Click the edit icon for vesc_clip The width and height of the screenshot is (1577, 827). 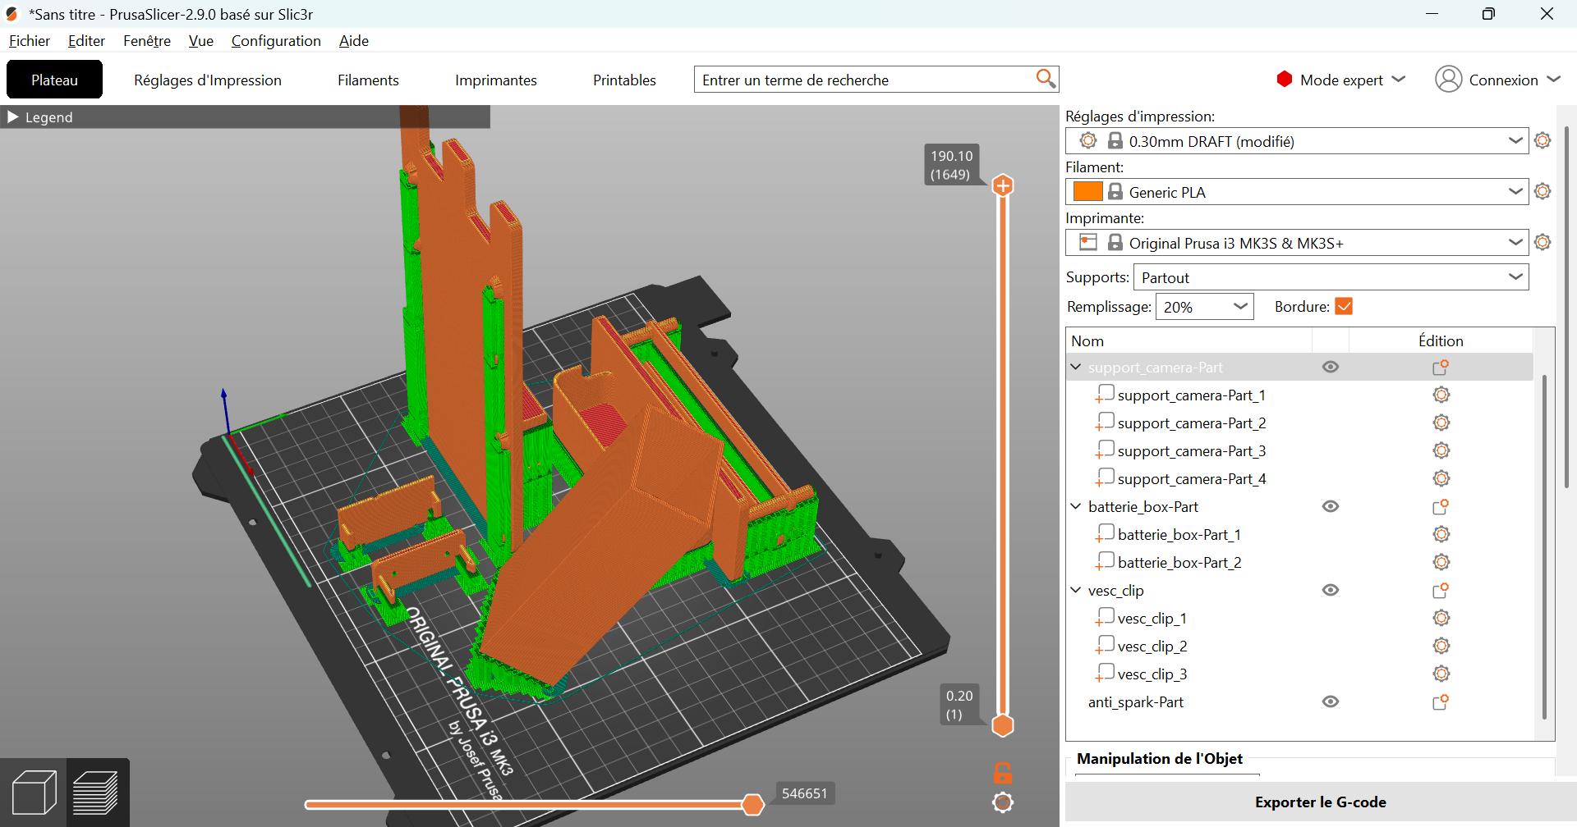coord(1441,591)
